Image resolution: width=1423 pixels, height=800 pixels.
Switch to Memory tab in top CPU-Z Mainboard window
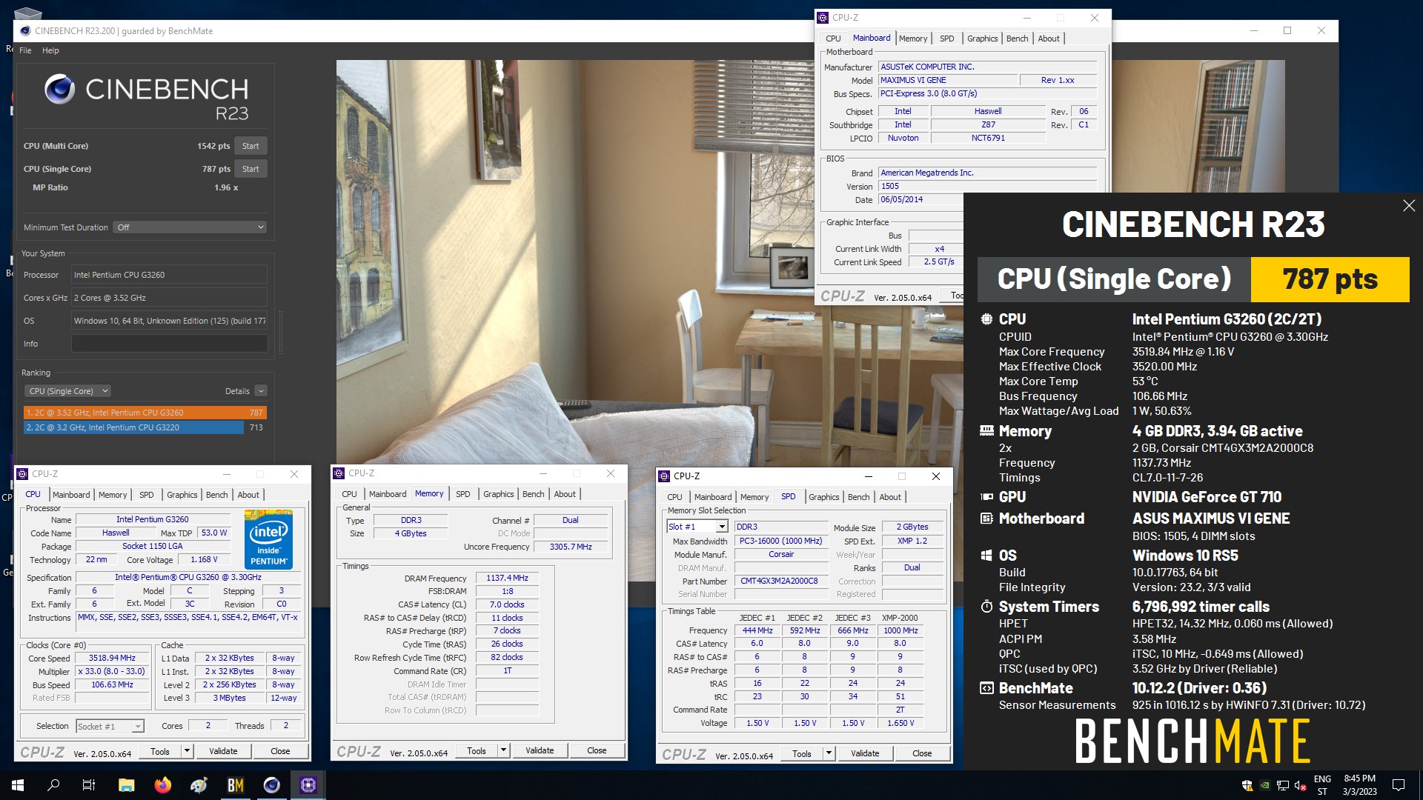point(912,39)
